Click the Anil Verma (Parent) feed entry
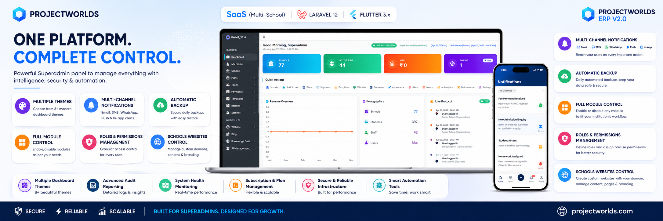The height and width of the screenshot is (221, 663). tap(473, 45)
